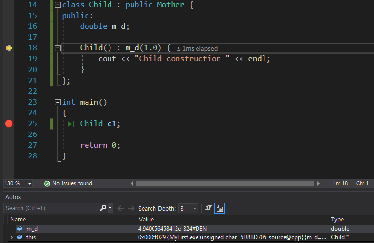Navigate back with the left arrow in Autos
This screenshot has height=243, width=374.
[x=121, y=208]
